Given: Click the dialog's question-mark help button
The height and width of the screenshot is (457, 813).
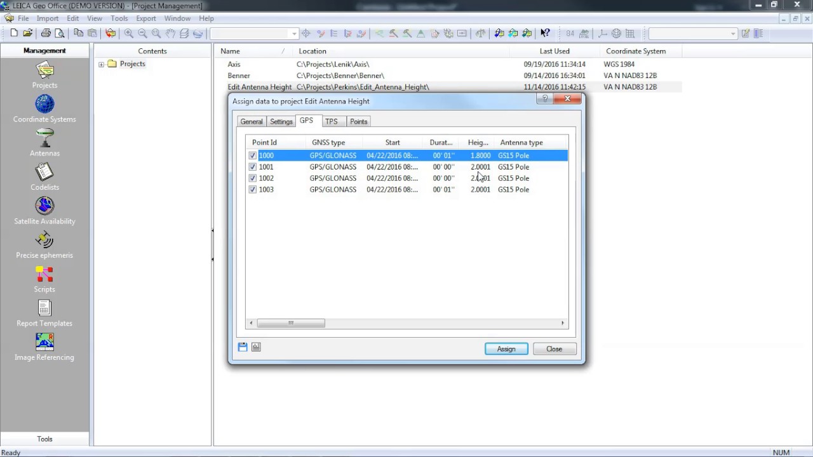Looking at the screenshot, I should point(544,98).
